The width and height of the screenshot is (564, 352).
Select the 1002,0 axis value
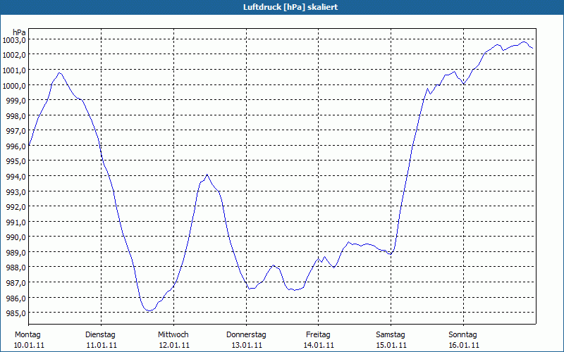pyautogui.click(x=14, y=56)
